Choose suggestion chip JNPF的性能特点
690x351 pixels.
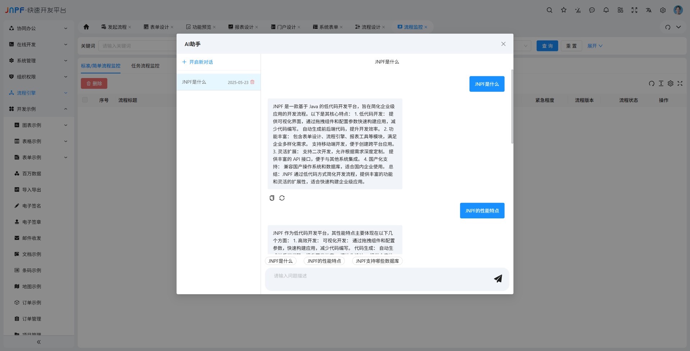(324, 261)
